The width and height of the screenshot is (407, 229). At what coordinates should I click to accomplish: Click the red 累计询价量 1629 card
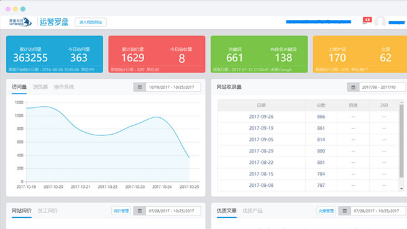click(x=157, y=54)
